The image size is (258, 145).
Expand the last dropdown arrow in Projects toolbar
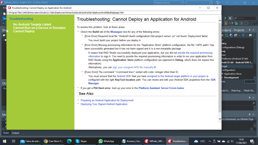pos(254,35)
